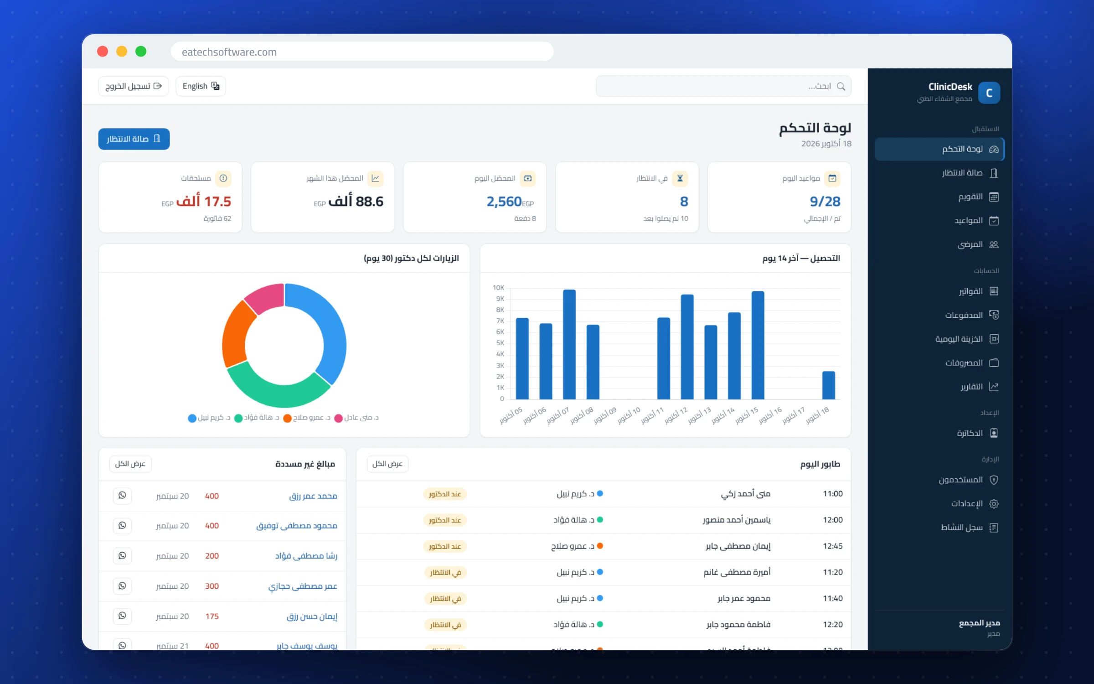The image size is (1094, 684).
Task: Click the مستحقات 17.5 ألف card
Action: [x=170, y=197]
